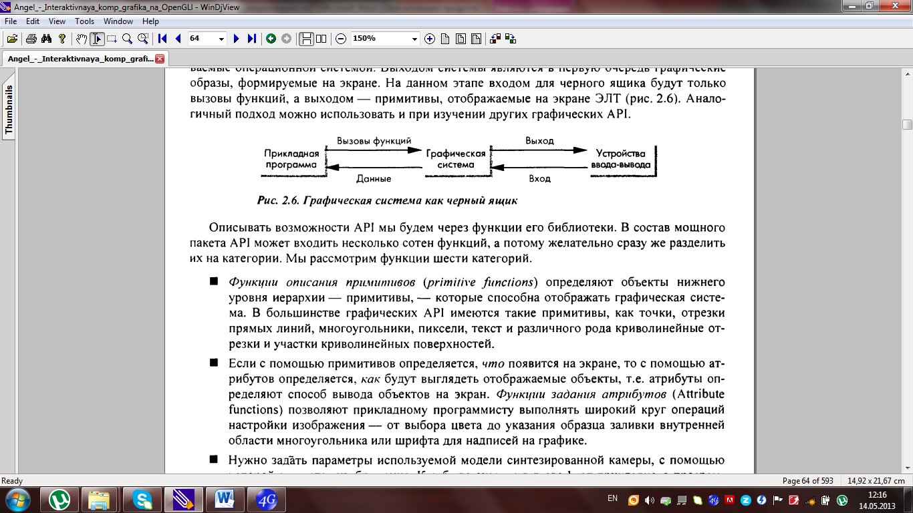Open the File menu
The height and width of the screenshot is (513, 913).
(x=11, y=21)
